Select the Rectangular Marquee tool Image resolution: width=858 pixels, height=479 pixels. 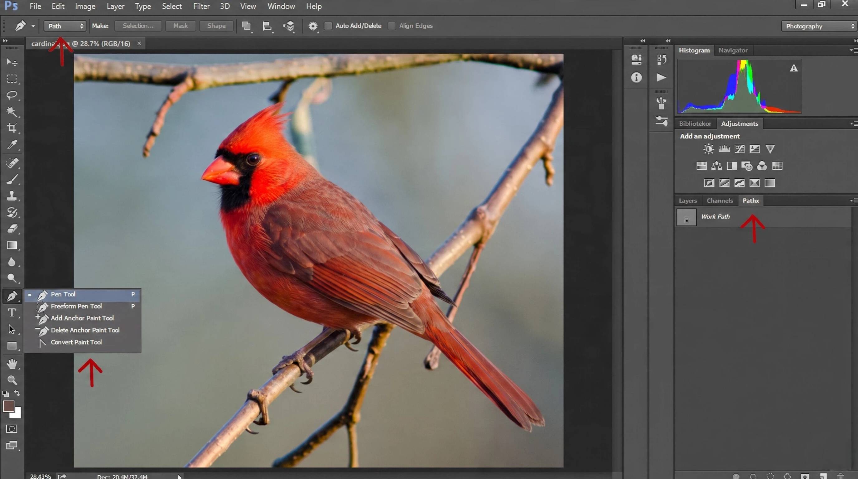pyautogui.click(x=12, y=79)
